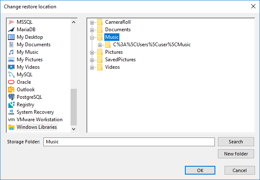
Task: Click the My Videos film icon
Action: (11, 67)
